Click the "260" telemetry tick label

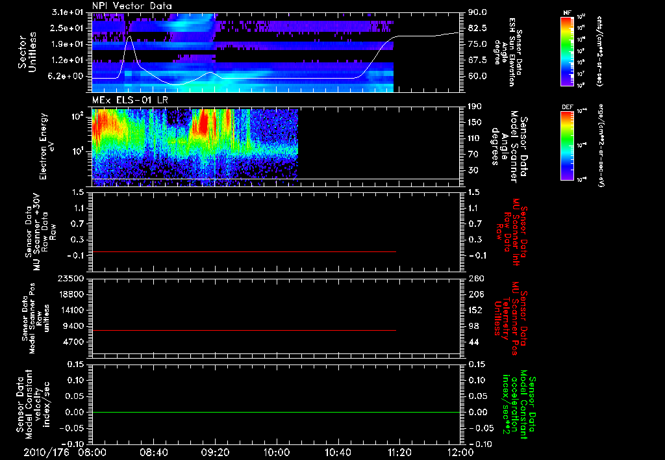(x=476, y=278)
